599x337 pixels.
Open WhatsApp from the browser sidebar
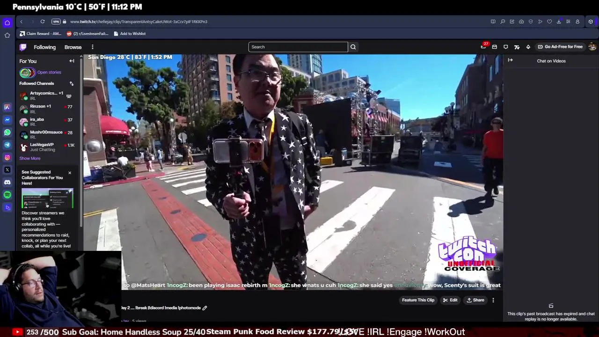[7, 132]
